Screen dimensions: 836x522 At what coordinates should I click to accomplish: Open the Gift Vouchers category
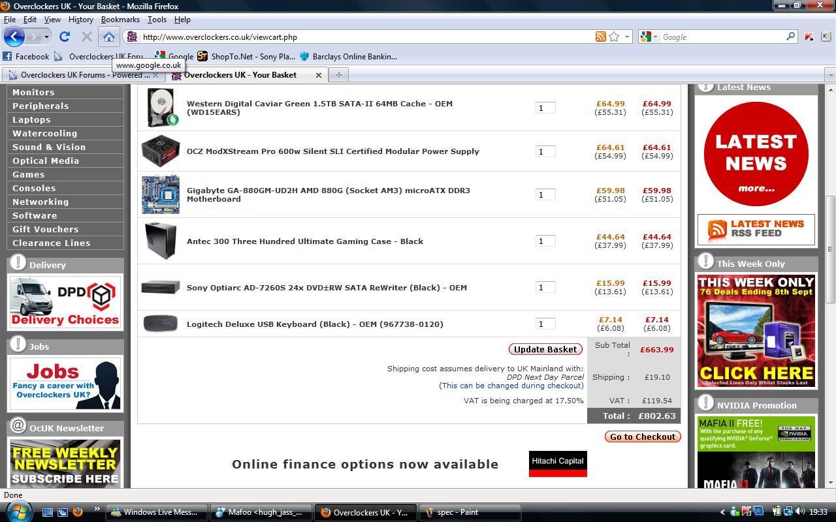coord(65,229)
